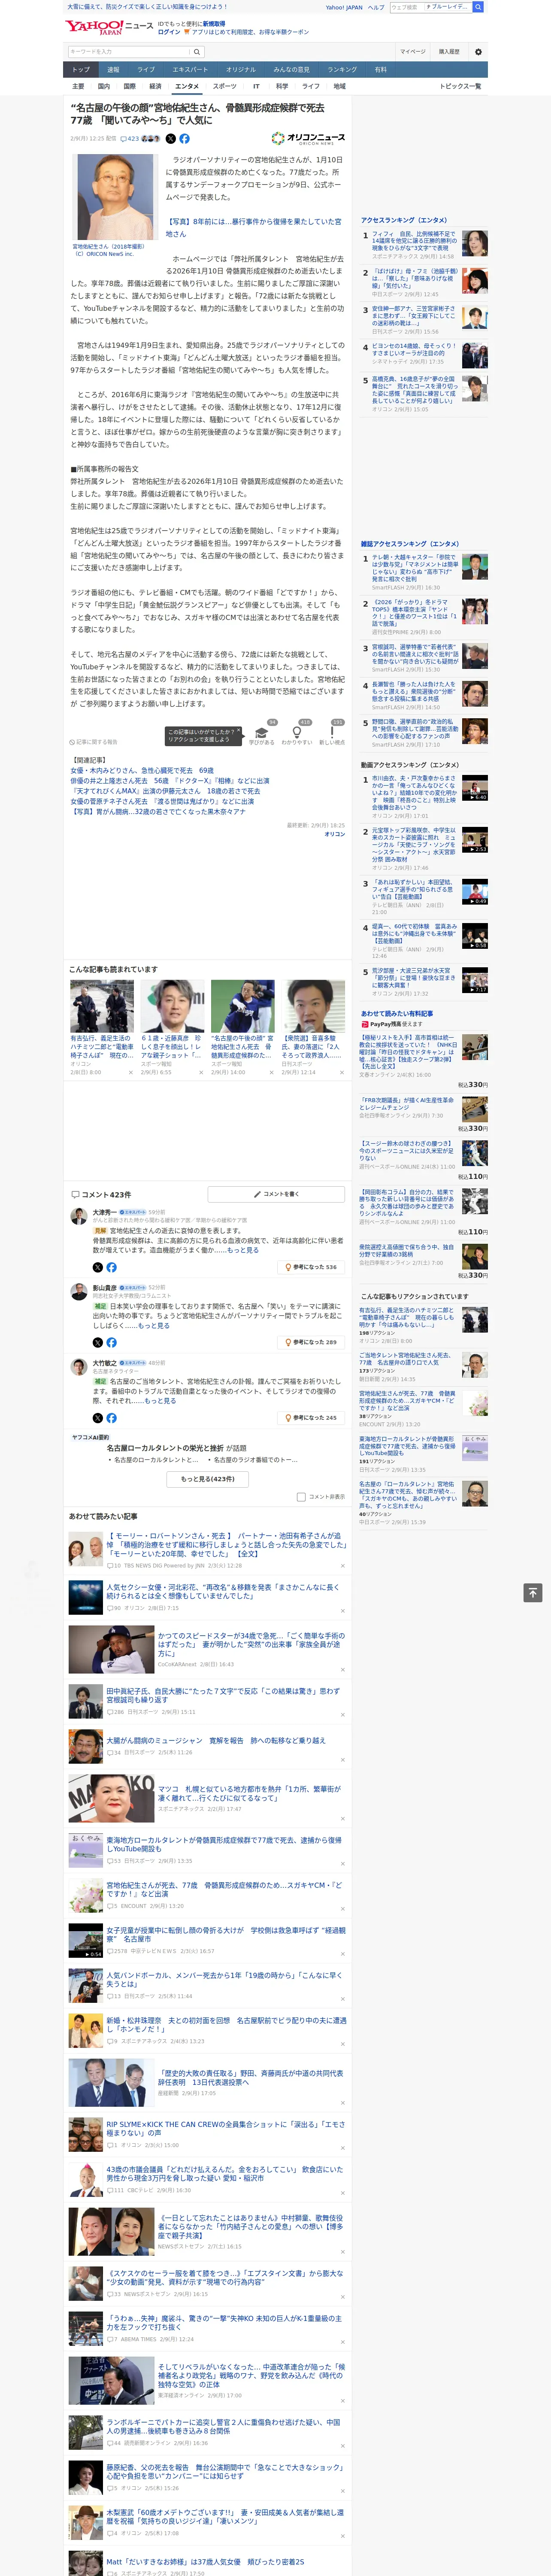551x2576 pixels.
Task: Open settings via the gear icon
Action: coord(478,51)
